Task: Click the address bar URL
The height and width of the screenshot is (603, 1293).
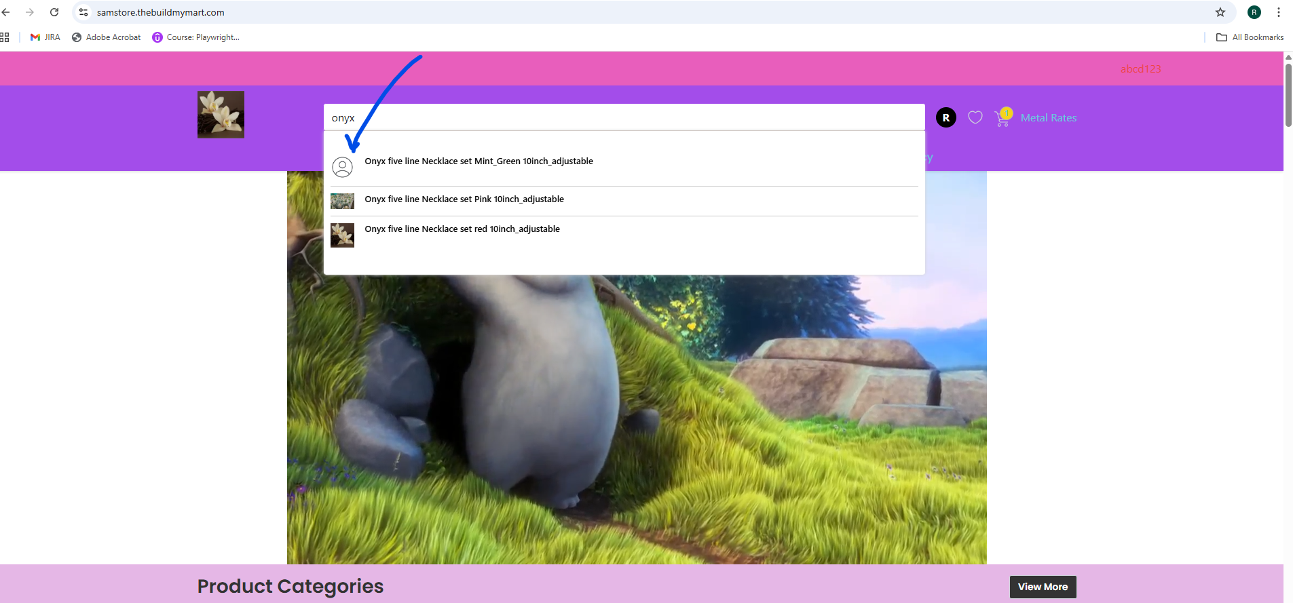Action: tap(161, 12)
